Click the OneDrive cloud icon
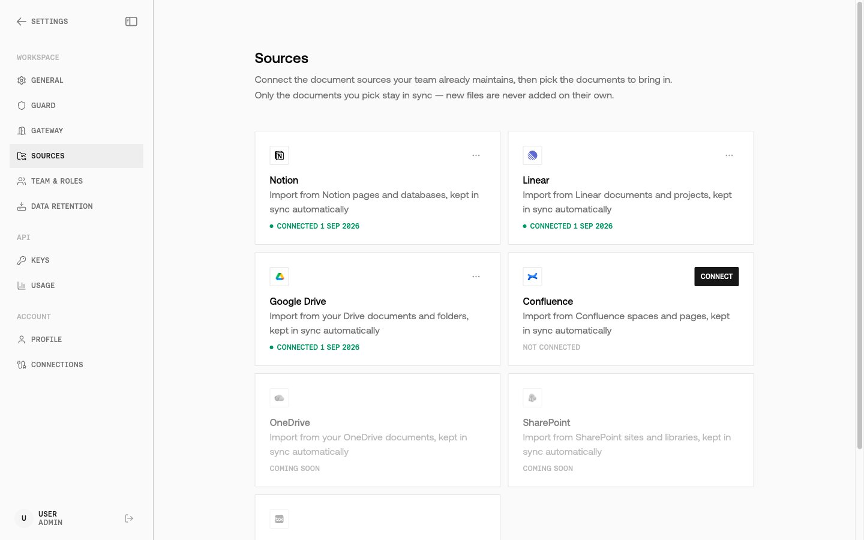The image size is (864, 540). (x=280, y=398)
